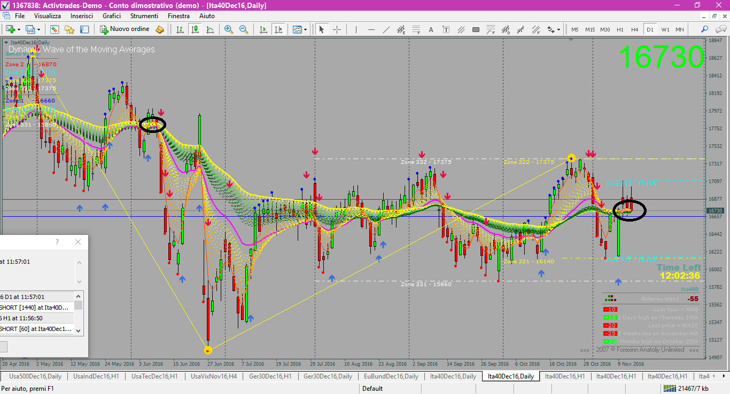Open the chart Templates icon
Screen dimensions: 730x394
tap(297, 29)
